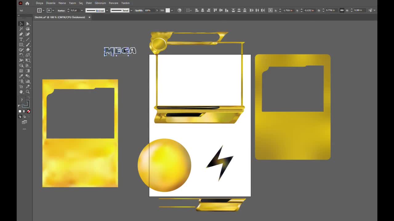
Task: Choose the Column Graph tool
Action: (28, 81)
